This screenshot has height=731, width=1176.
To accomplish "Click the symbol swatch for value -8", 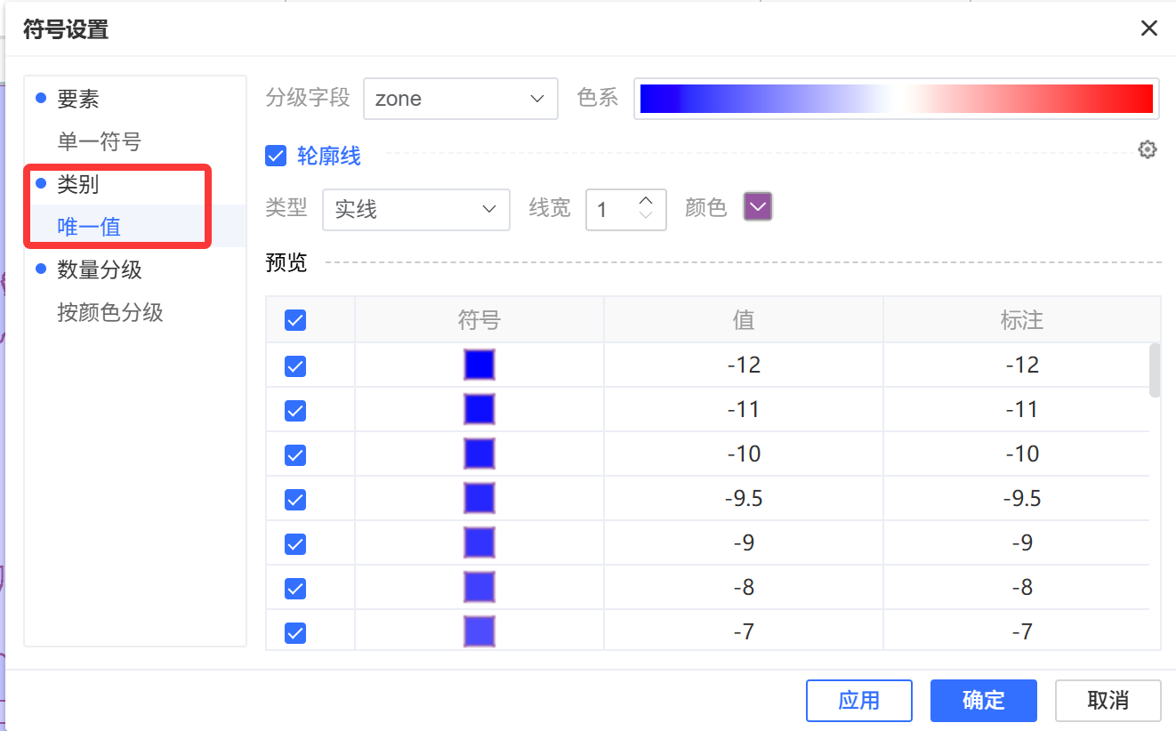I will tap(479, 588).
